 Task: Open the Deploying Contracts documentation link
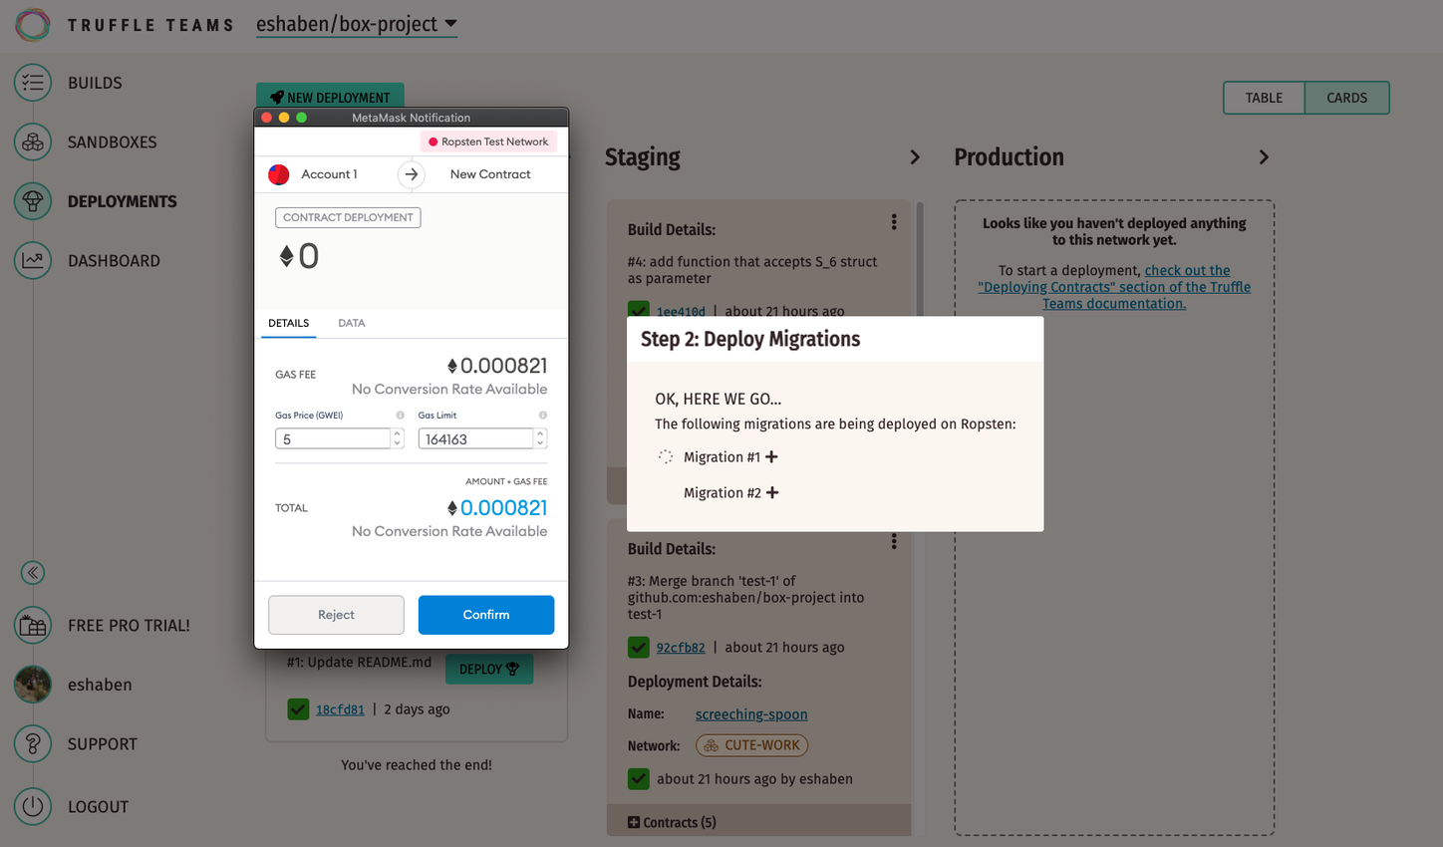1114,287
